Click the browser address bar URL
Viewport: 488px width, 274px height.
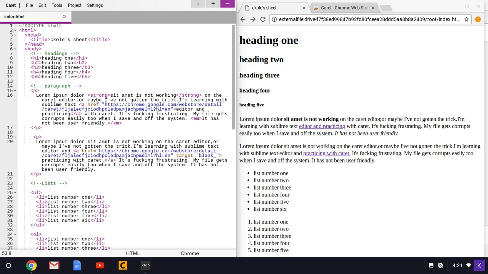click(369, 19)
